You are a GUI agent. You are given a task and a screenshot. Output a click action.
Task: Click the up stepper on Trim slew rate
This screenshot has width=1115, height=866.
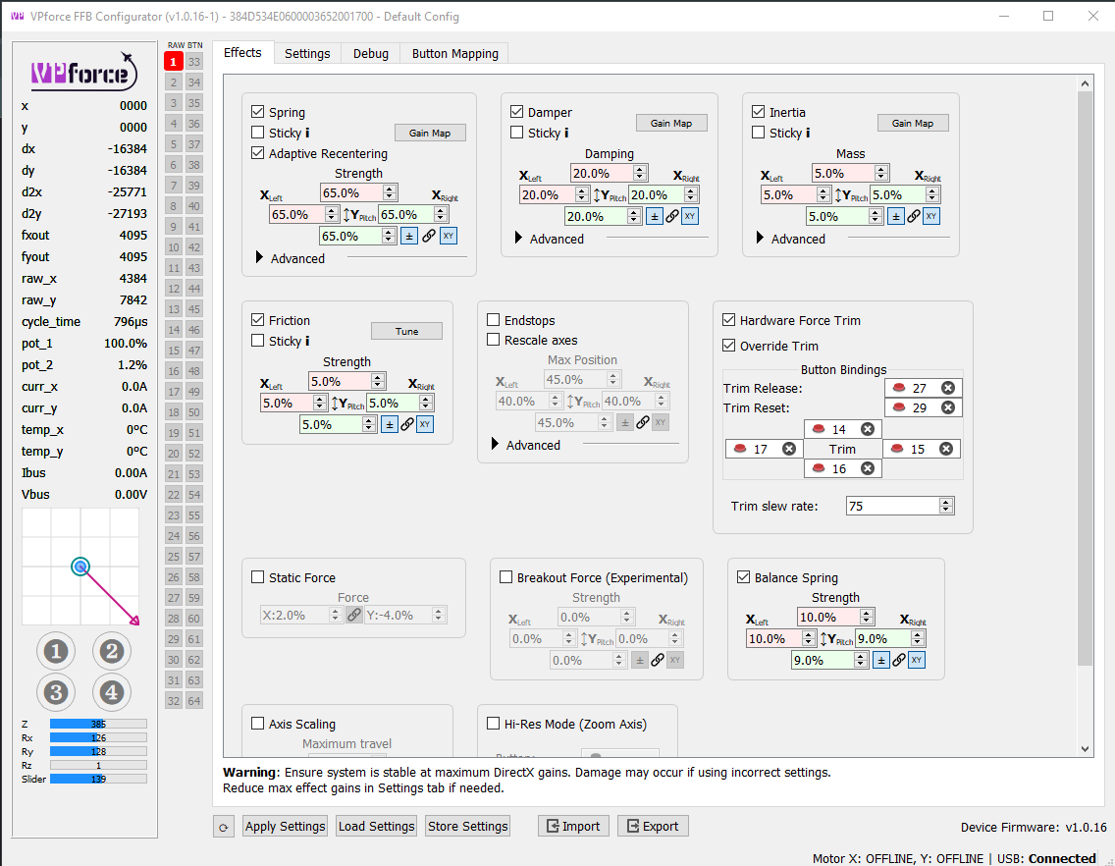[x=945, y=501]
